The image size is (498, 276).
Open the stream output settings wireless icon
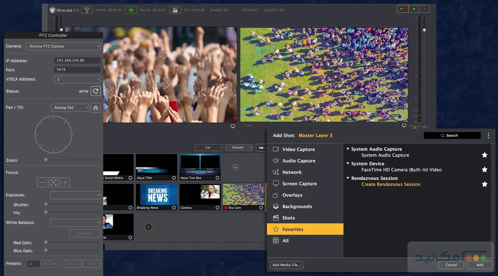click(x=87, y=10)
